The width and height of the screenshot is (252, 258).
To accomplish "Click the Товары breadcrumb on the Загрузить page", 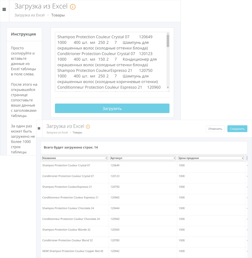I will click(58, 15).
